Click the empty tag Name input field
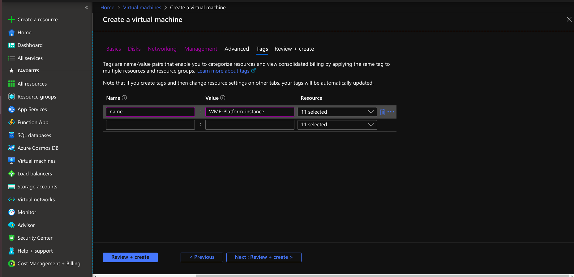 pyautogui.click(x=150, y=125)
